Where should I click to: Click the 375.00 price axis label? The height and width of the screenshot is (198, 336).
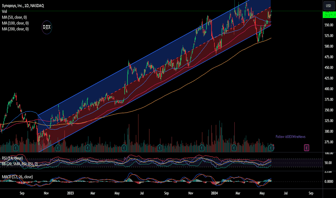[329, 99]
